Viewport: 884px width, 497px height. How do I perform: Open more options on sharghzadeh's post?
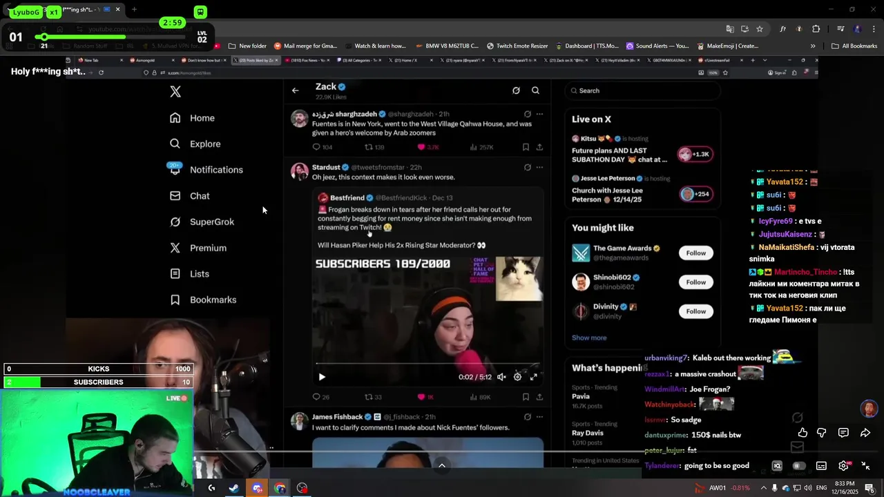539,114
